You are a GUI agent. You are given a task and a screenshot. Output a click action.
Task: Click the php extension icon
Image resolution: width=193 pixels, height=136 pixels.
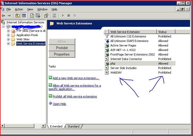107,63
